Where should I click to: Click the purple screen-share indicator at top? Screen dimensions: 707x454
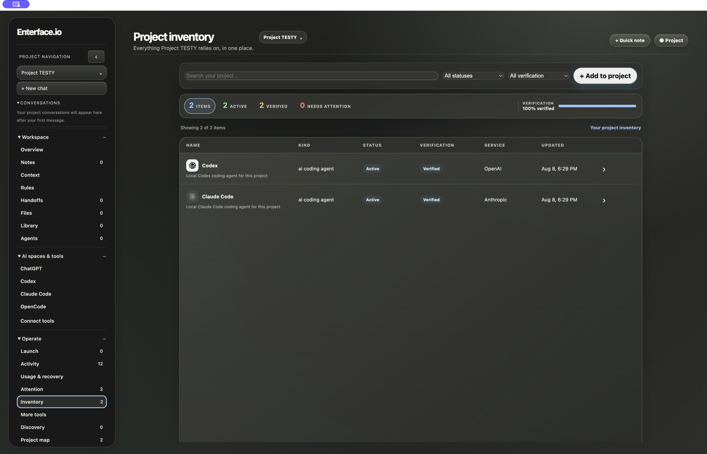pos(16,4)
